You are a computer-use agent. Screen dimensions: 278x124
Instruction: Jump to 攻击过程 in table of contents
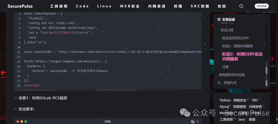[x=227, y=30]
